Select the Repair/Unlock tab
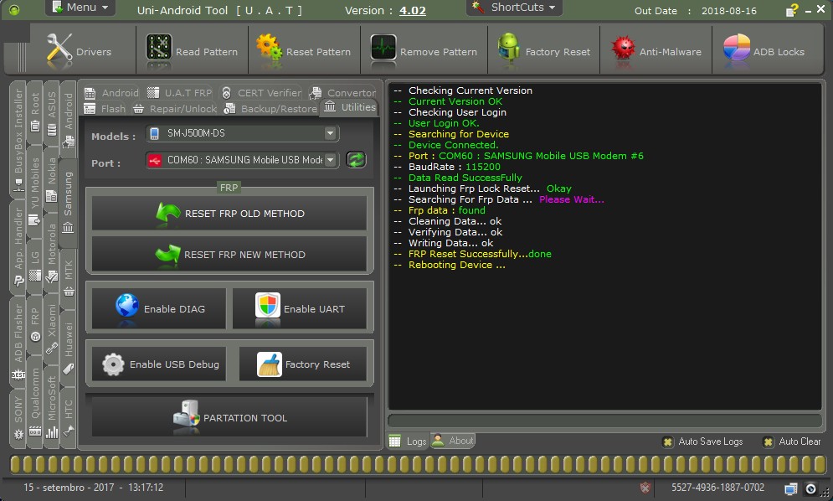This screenshot has width=833, height=501. tap(175, 109)
